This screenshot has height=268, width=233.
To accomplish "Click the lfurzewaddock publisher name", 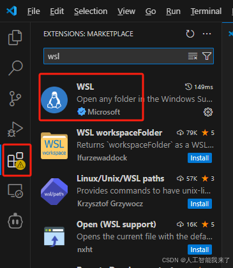I will [x=102, y=158].
